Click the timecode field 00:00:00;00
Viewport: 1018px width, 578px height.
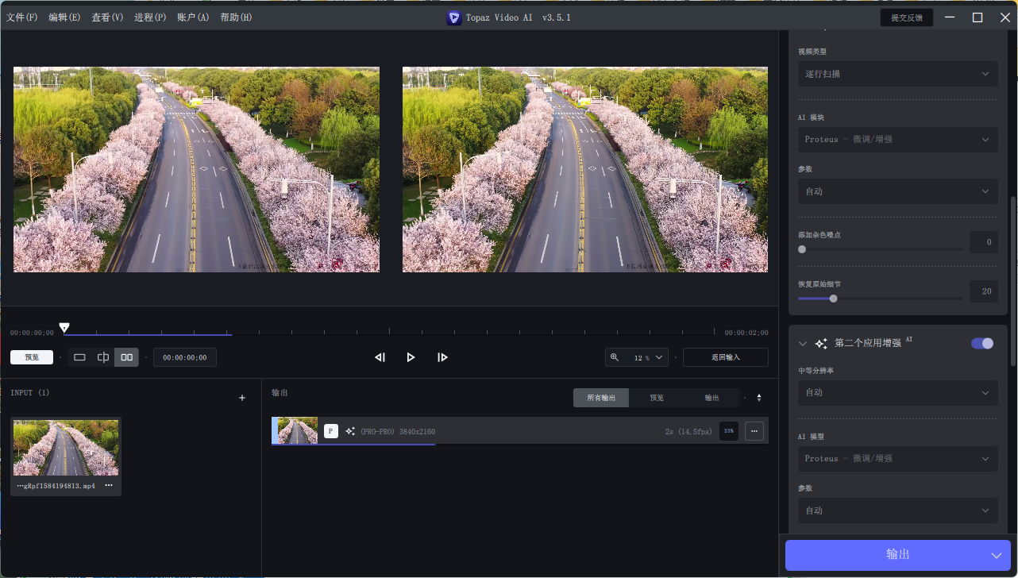[x=185, y=357]
